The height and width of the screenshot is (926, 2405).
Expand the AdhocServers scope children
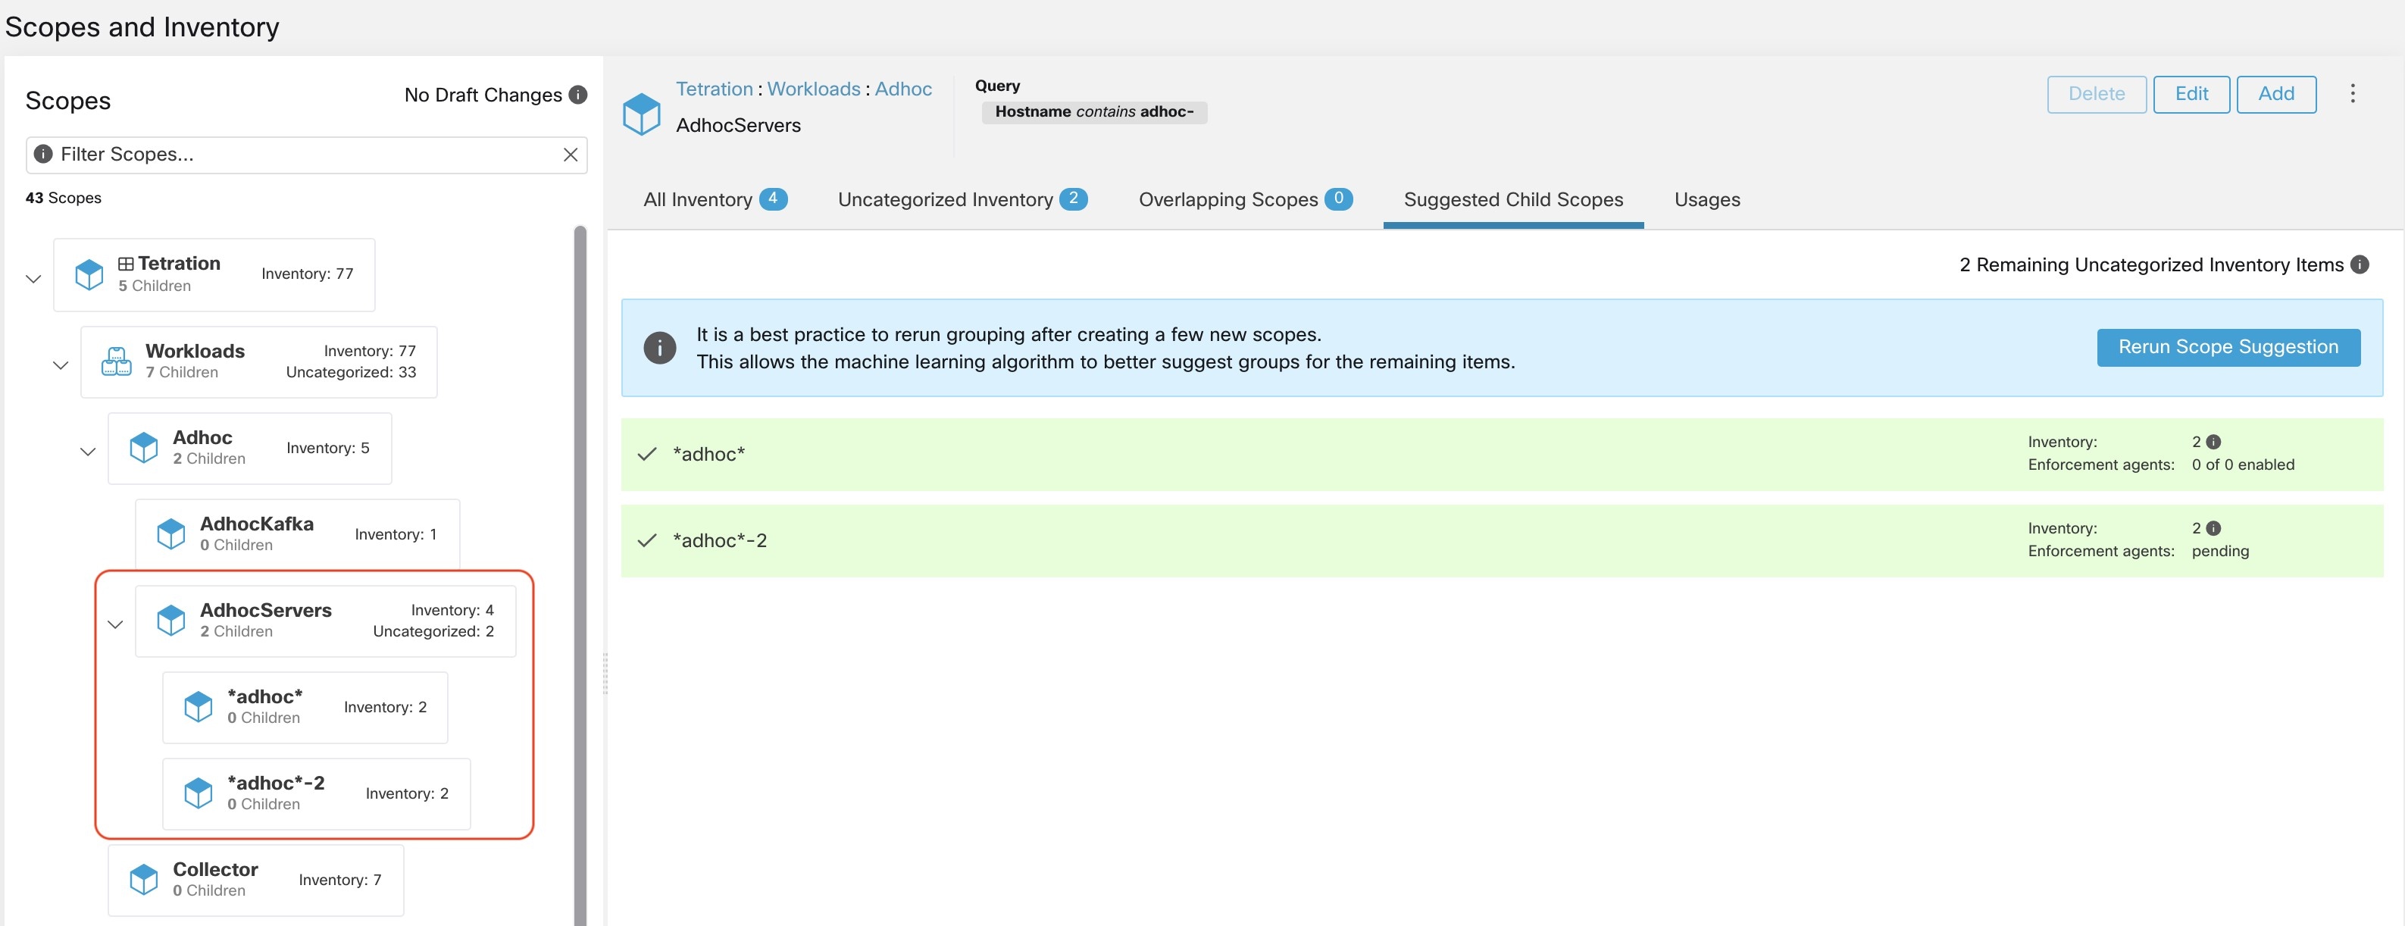pyautogui.click(x=114, y=624)
